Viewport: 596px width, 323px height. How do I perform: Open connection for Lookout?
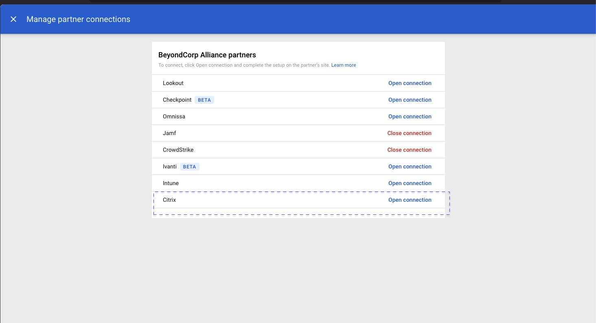tap(410, 83)
